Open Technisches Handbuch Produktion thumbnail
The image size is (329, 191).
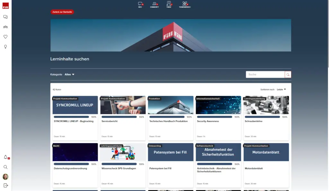(171, 105)
